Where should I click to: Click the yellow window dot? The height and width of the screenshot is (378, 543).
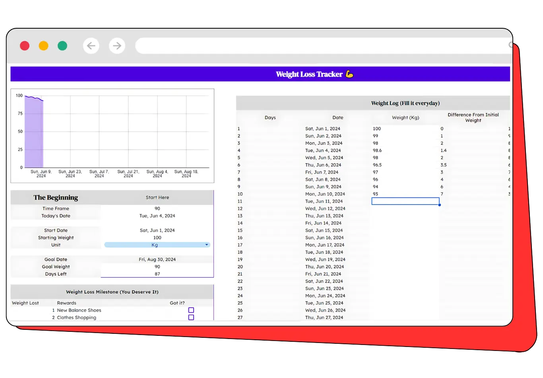(44, 46)
